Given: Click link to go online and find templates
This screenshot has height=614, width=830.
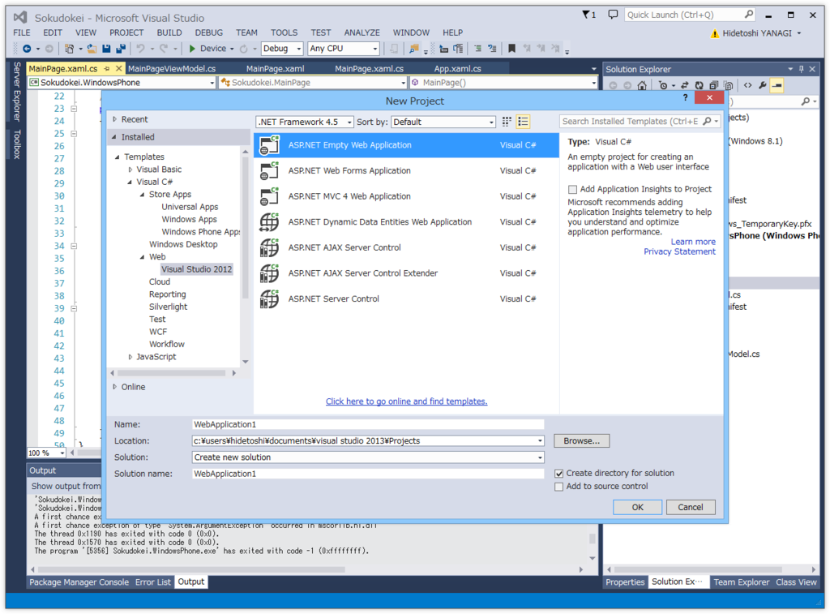Looking at the screenshot, I should 407,401.
